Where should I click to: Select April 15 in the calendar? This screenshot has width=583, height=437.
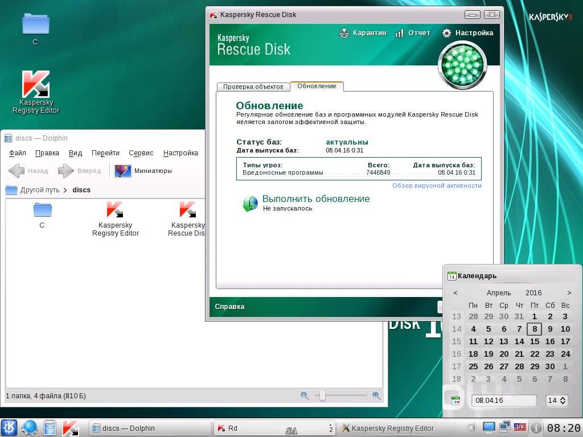pyautogui.click(x=535, y=341)
